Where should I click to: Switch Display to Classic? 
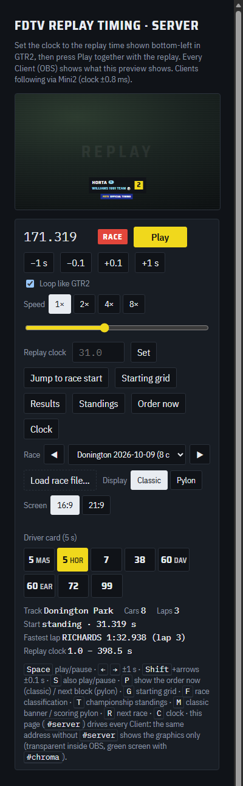149,480
